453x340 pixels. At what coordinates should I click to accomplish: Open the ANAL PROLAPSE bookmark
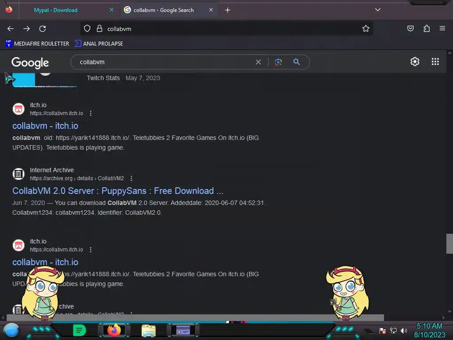point(99,44)
